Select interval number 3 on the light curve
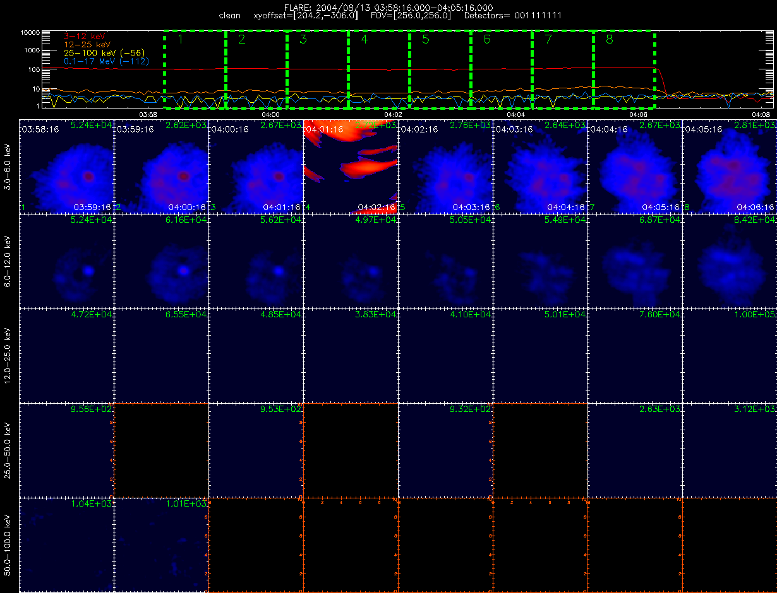The width and height of the screenshot is (777, 593). [303, 40]
